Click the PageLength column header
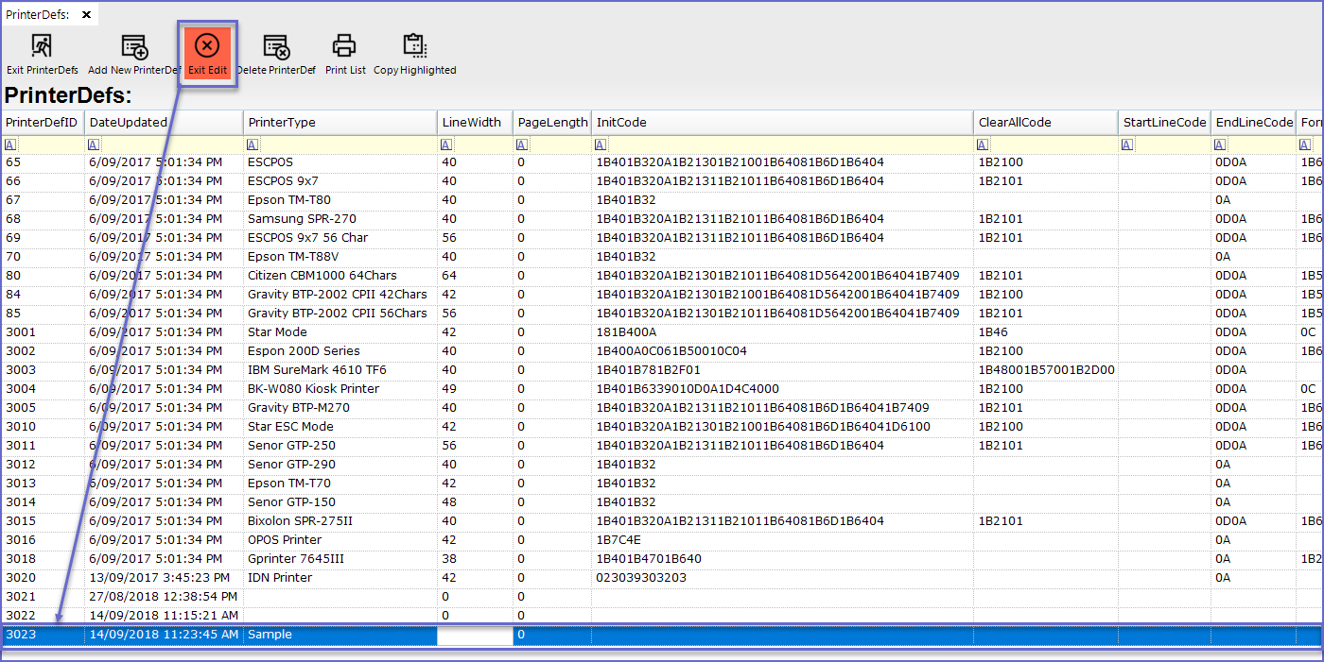Viewport: 1324px width, 662px height. tap(552, 122)
